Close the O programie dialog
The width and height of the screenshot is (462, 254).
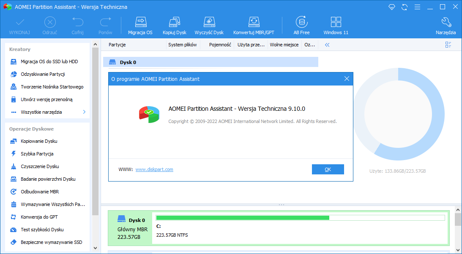(347, 79)
